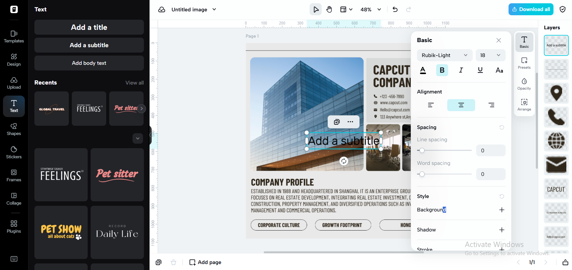Undo the last action
Image resolution: width=572 pixels, height=270 pixels.
(x=395, y=9)
